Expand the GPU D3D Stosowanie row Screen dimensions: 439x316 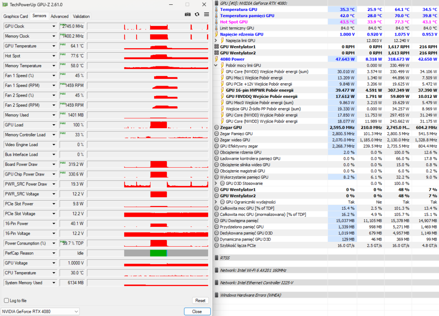pos(216,183)
